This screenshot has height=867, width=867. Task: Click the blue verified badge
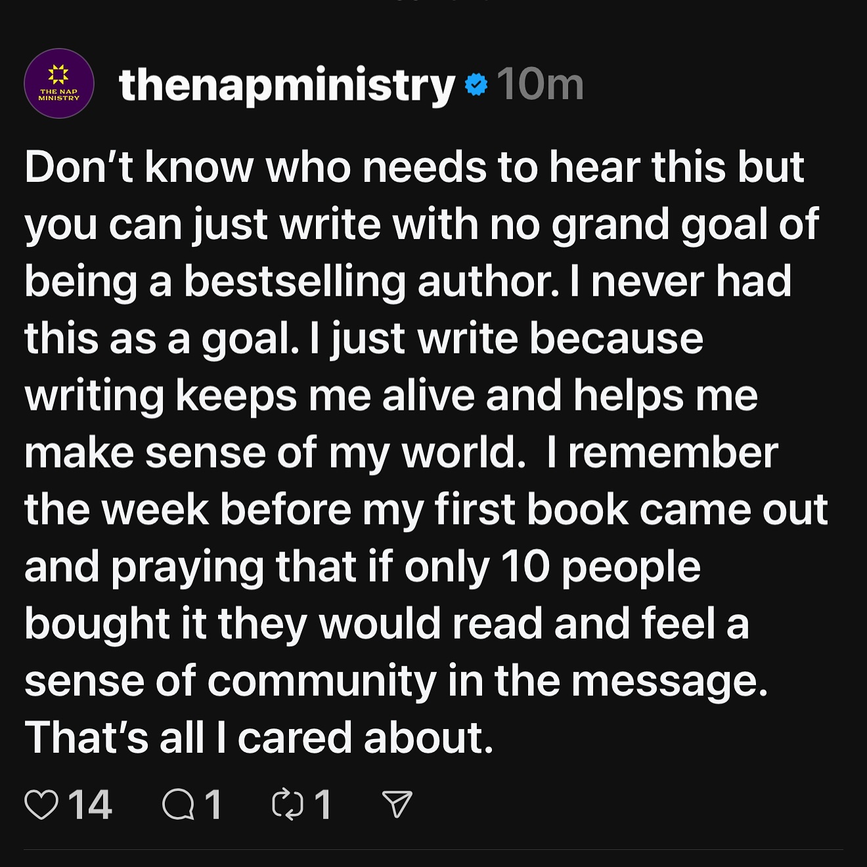tap(476, 85)
